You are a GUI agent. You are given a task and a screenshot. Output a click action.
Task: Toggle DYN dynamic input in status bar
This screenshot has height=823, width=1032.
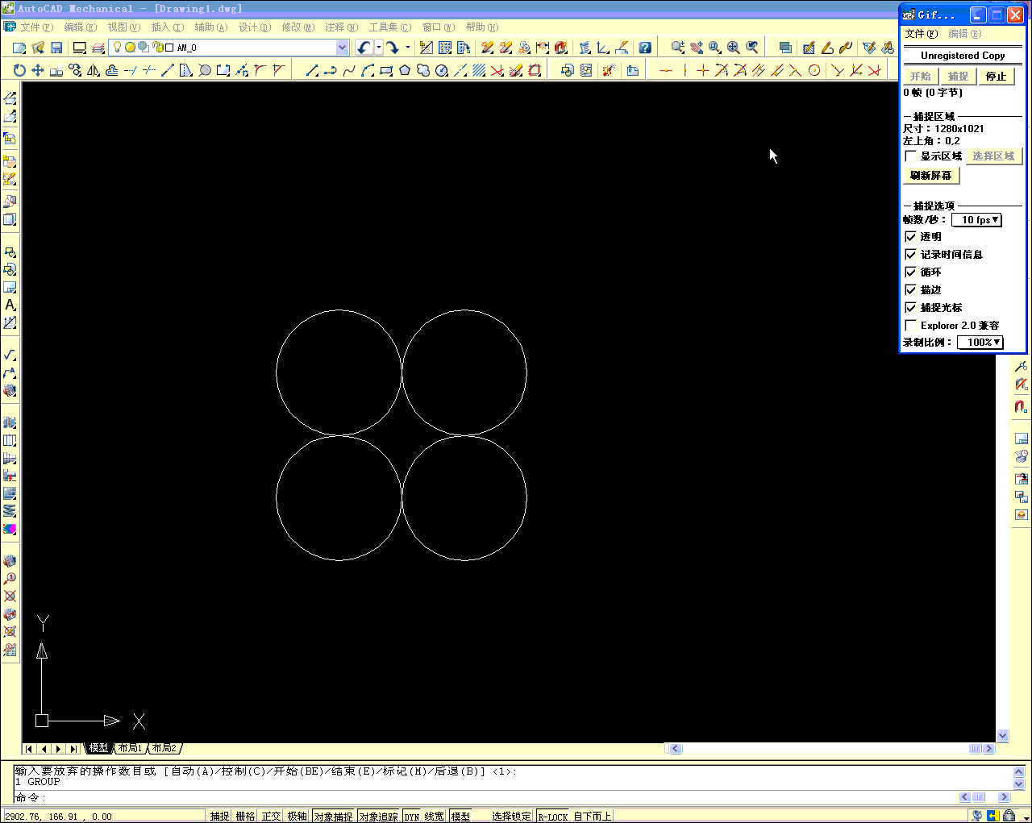click(x=412, y=817)
